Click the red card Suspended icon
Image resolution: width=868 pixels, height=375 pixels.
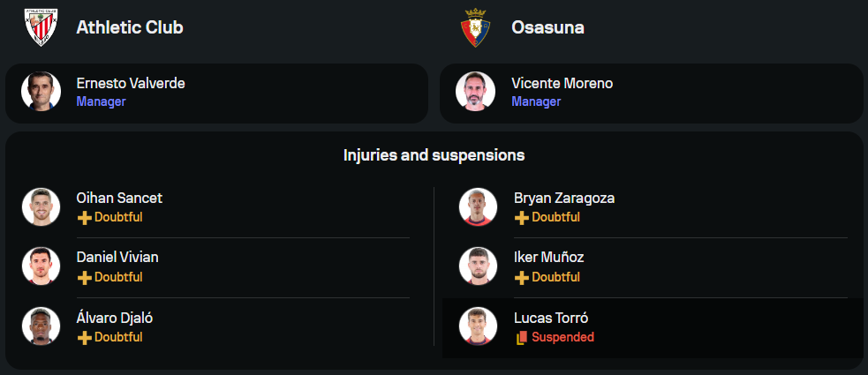[x=522, y=337]
